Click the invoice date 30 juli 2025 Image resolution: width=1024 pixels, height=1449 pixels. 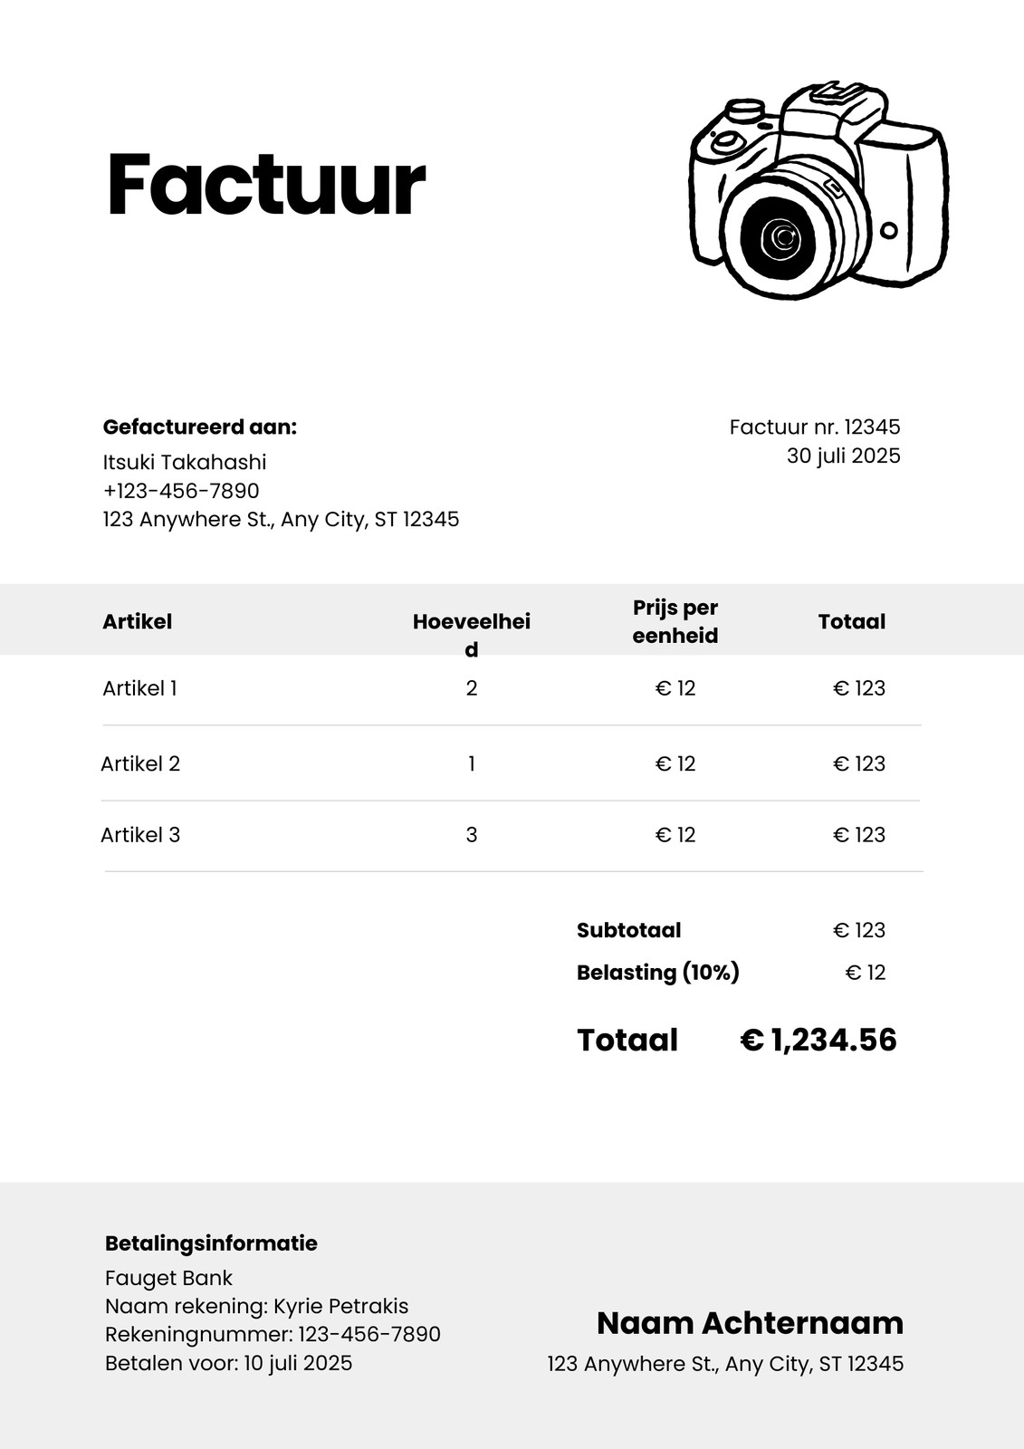coord(844,456)
